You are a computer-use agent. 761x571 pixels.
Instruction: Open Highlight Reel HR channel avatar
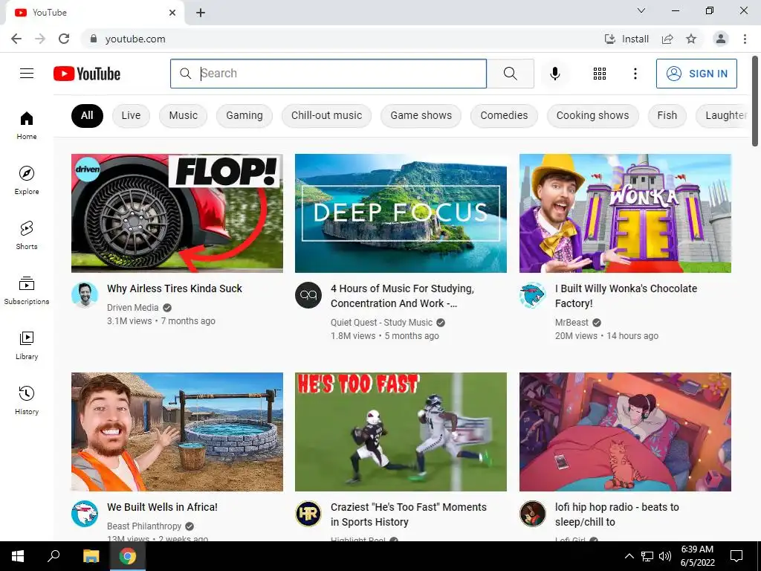pos(308,513)
